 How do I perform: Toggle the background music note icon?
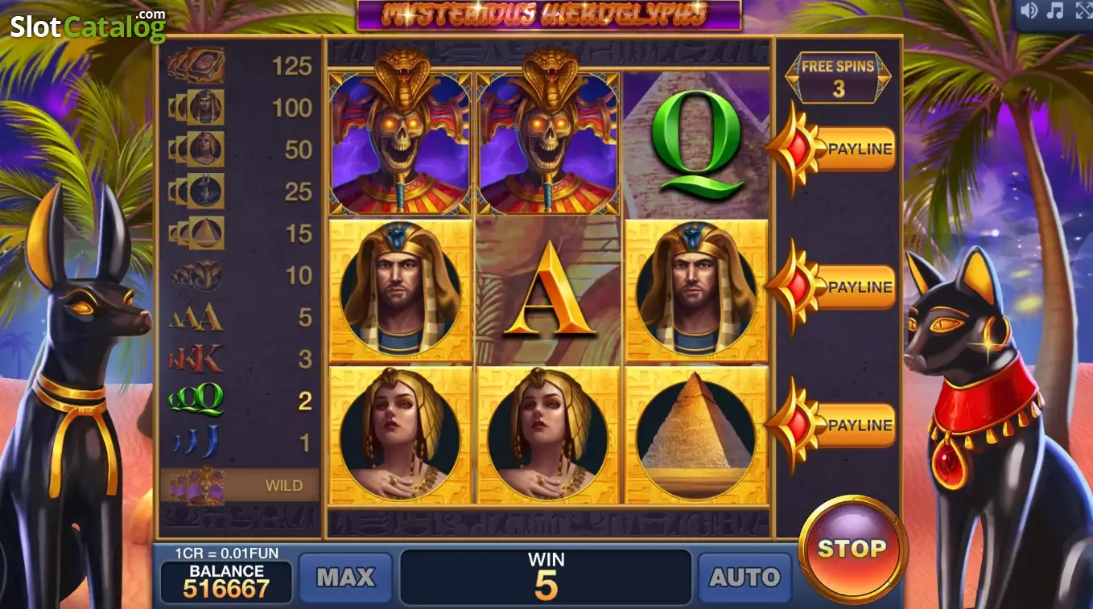pyautogui.click(x=1056, y=10)
